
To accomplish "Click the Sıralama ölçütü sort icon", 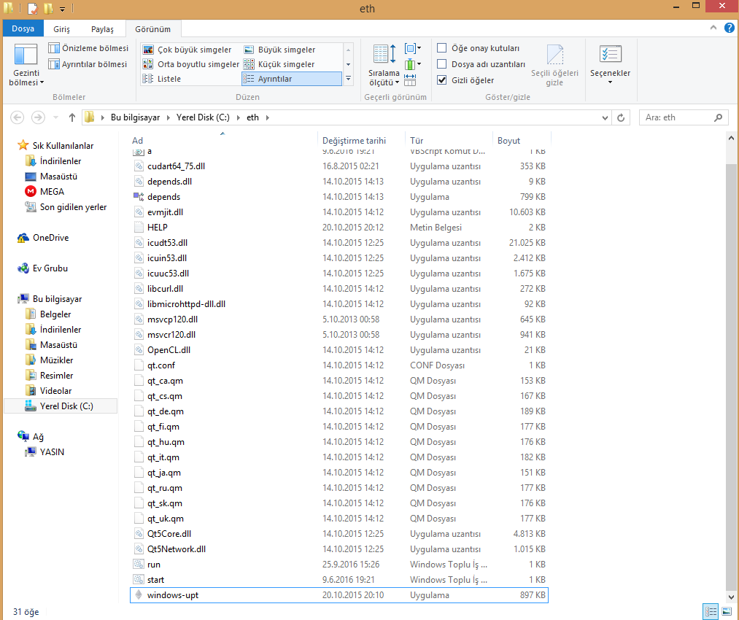I will pos(384,64).
